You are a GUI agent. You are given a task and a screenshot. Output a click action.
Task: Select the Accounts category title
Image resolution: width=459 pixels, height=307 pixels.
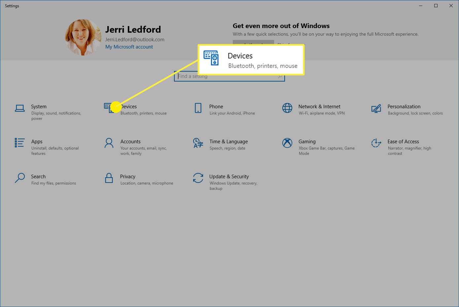click(130, 142)
